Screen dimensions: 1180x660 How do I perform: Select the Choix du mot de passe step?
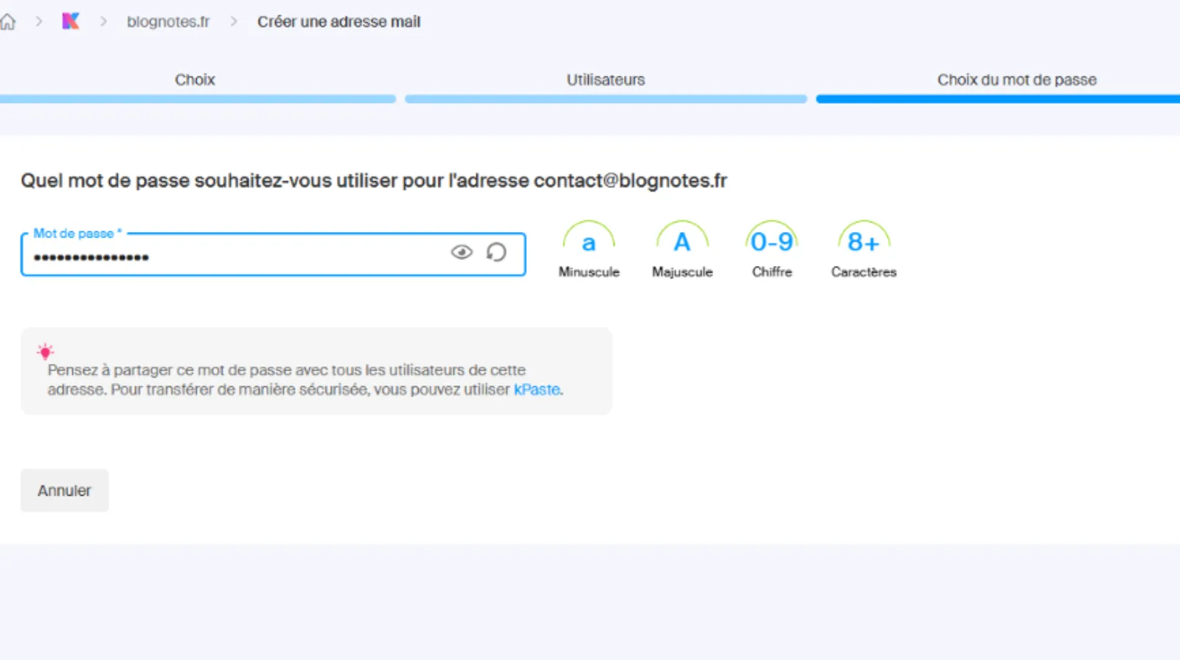click(x=1016, y=80)
